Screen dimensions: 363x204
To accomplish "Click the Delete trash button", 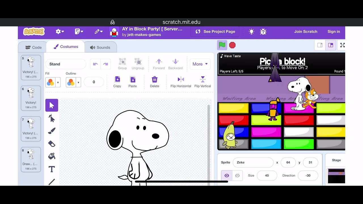I will click(x=155, y=82).
